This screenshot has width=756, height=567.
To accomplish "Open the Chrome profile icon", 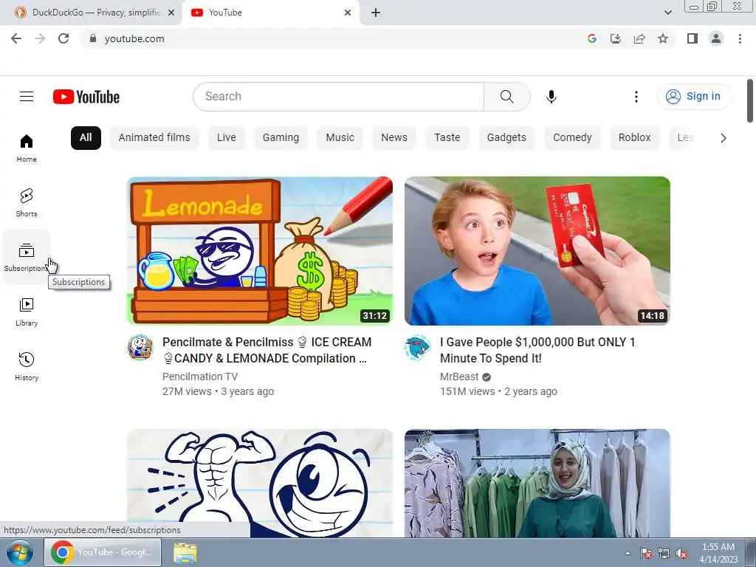I will [x=716, y=38].
